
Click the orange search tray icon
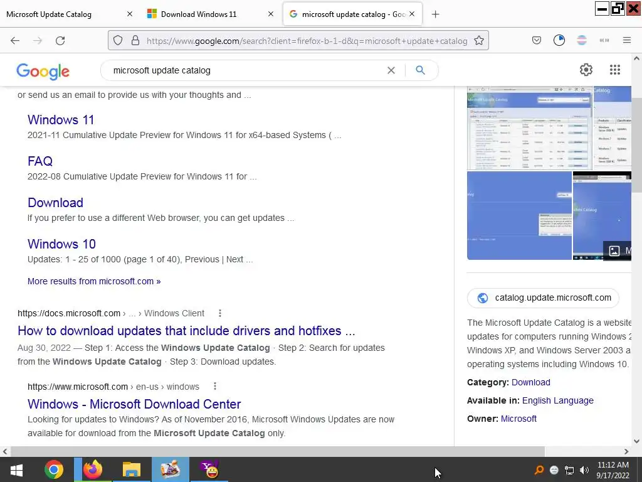539,470
